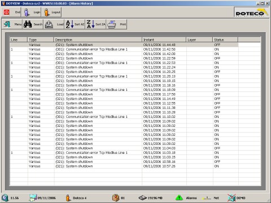Click the disk space icon in status bar
Screen dimensions: 271x203
[143, 198]
